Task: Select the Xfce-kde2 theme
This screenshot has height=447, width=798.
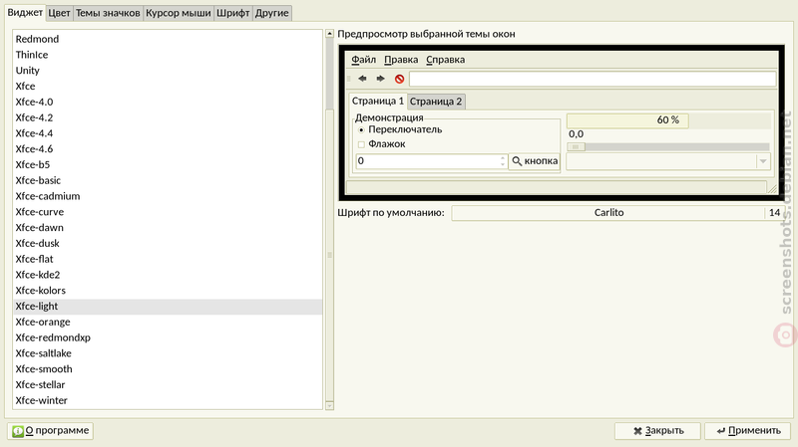Action: tap(168, 276)
